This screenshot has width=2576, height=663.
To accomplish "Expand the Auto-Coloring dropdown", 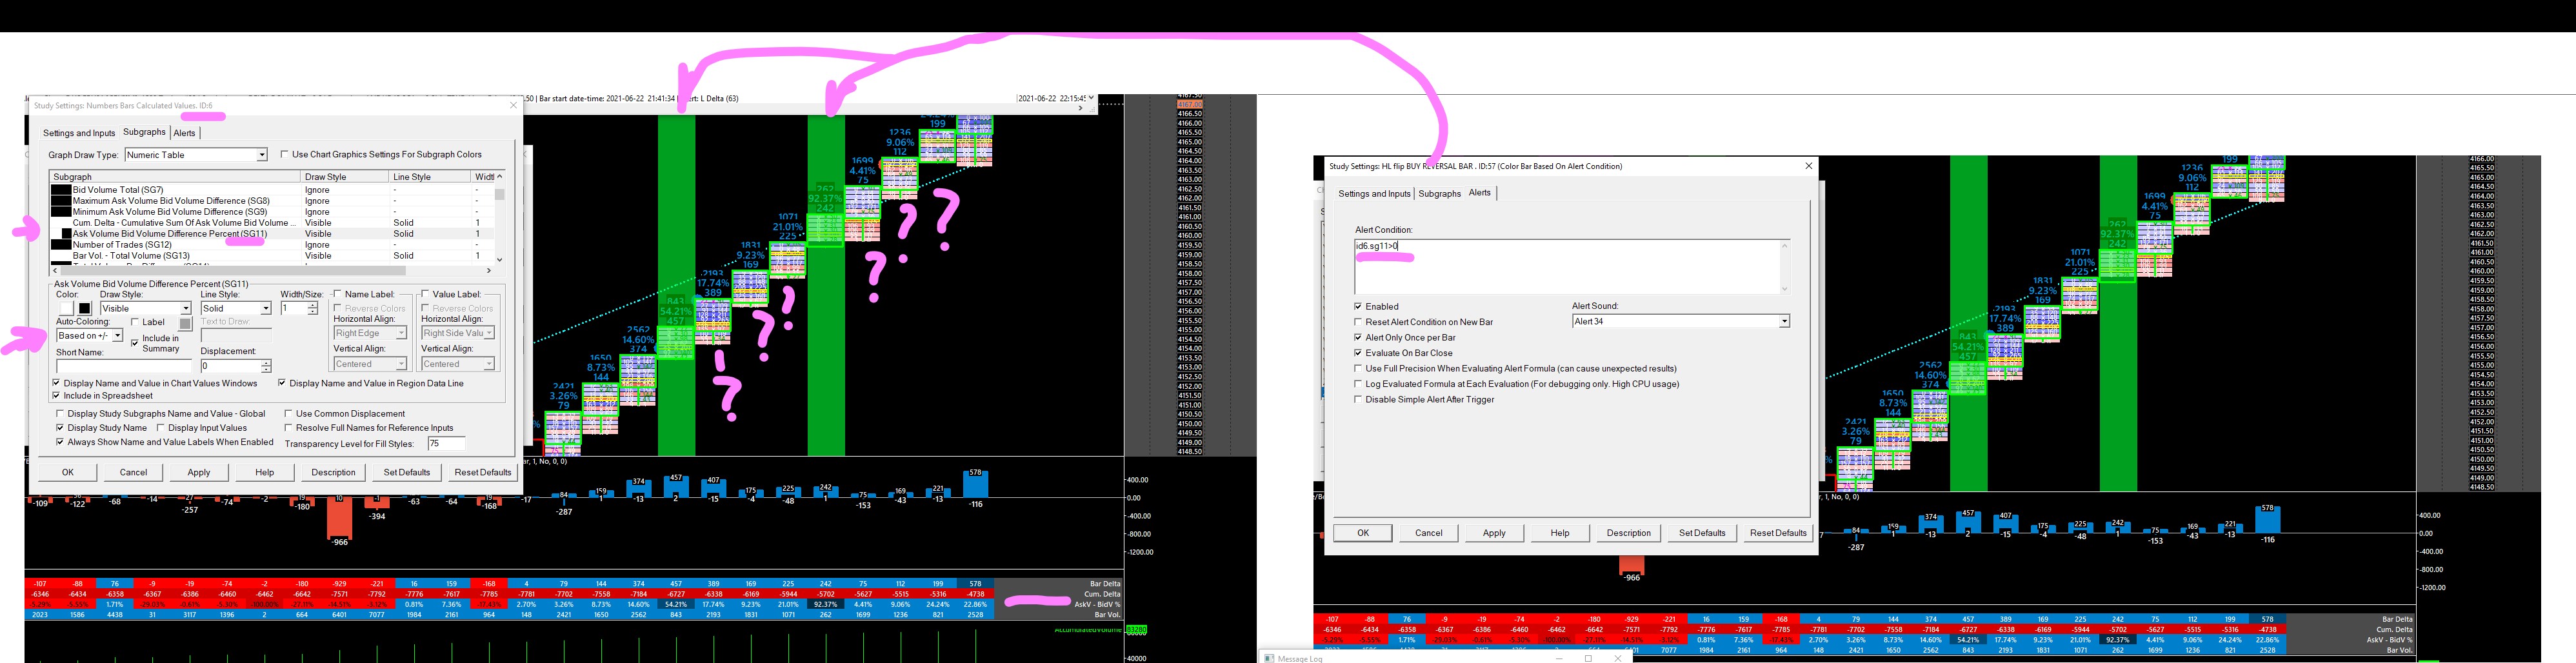I will 89,336.
